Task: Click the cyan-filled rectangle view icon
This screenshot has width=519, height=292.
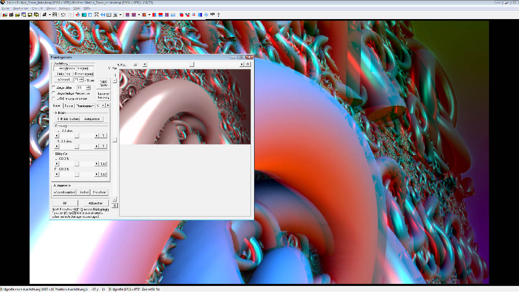Action: [x=84, y=15]
